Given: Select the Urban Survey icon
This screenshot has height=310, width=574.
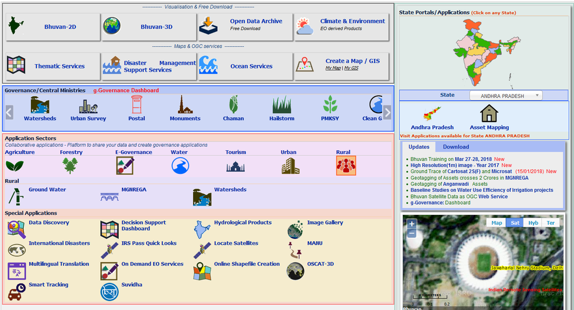Looking at the screenshot, I should (88, 106).
